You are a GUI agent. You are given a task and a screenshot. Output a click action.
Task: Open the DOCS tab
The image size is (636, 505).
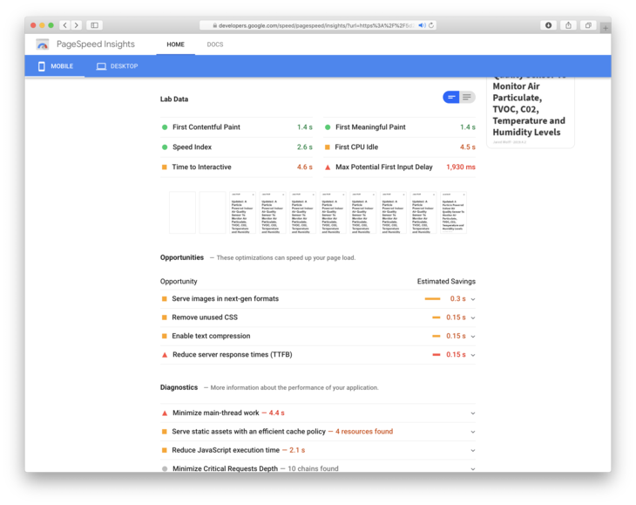click(x=215, y=44)
